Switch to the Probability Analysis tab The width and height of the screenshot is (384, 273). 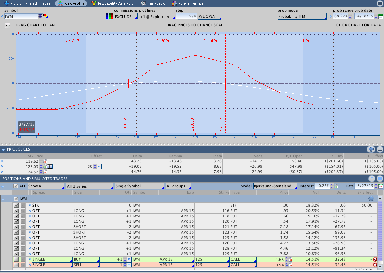point(112,3)
